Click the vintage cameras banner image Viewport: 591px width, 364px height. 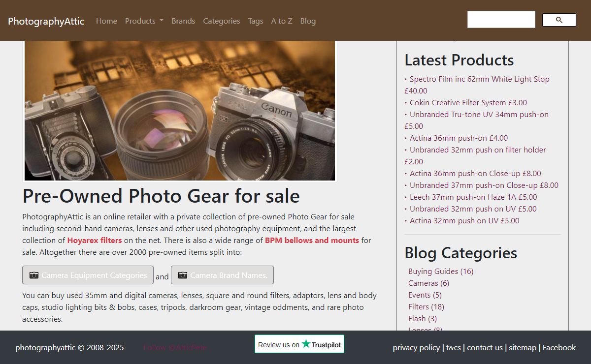coord(180,111)
